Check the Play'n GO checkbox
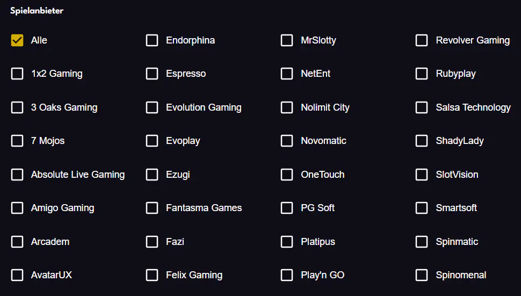Image resolution: width=521 pixels, height=296 pixels. pos(287,275)
